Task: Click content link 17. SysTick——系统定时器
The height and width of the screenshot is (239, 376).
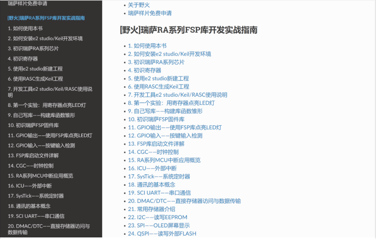Action: pyautogui.click(x=159, y=176)
